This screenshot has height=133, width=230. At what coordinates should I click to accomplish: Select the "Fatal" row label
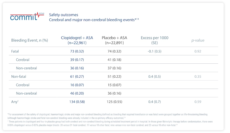tap(16, 51)
